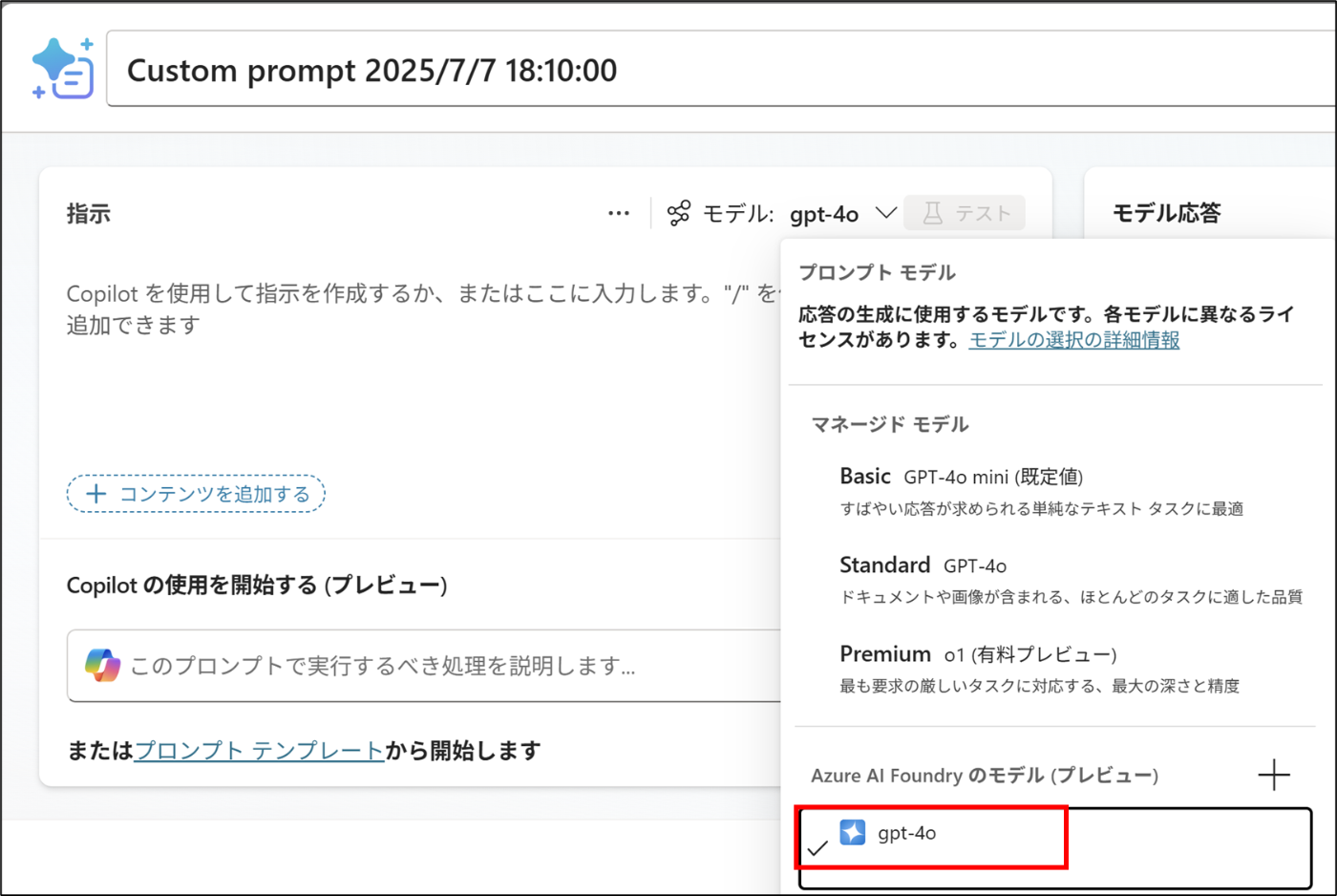Viewport: 1337px width, 896px height.
Task: Click the checkmark next to gpt-4o
Action: 817,848
